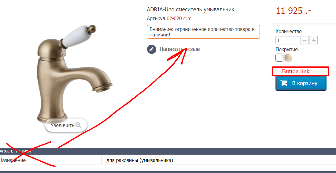Click the 11 925 price
Image resolution: width=336 pixels, height=173 pixels.
[294, 11]
